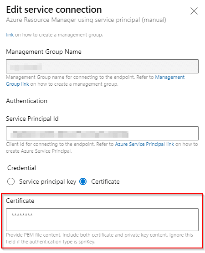205x253 pixels.
Task: Open the Azure Service Principal link
Action: (x=144, y=144)
